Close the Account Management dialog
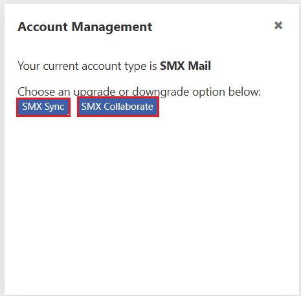 pos(278,25)
